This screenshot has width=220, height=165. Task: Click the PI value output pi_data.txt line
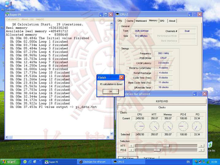pyautogui.click(x=53, y=107)
